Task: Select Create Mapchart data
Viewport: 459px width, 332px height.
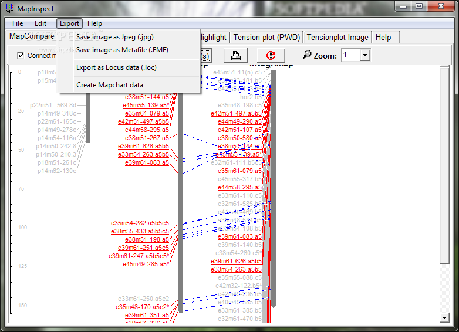Action: (x=110, y=85)
